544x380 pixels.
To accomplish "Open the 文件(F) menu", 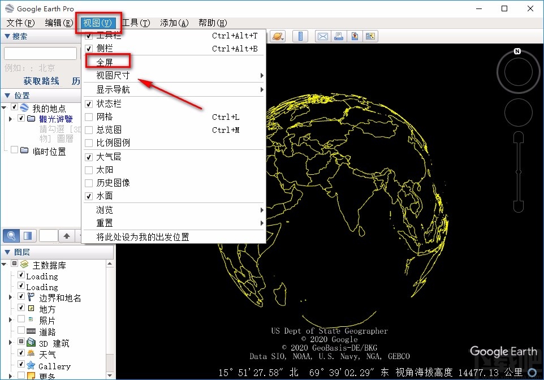I will tap(20, 23).
